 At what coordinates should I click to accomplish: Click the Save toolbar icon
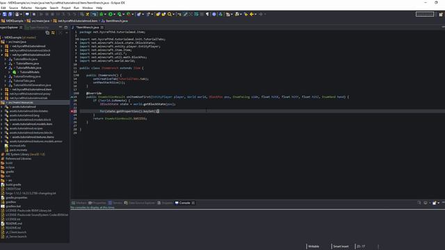(x=5, y=14)
